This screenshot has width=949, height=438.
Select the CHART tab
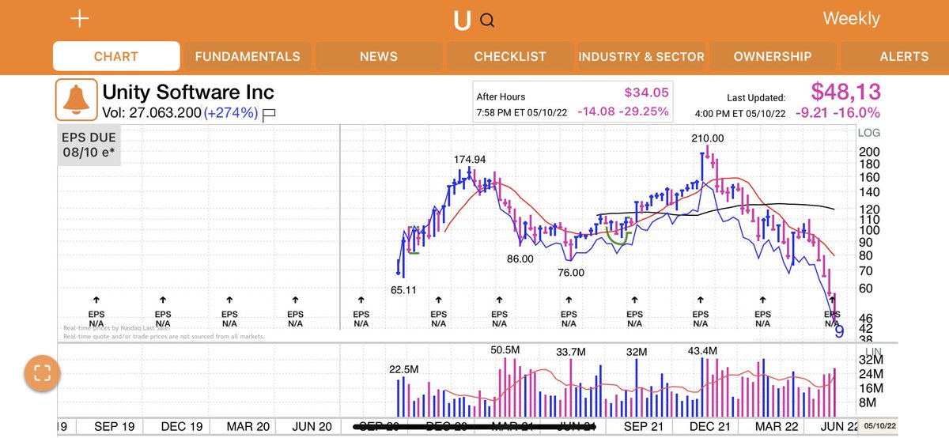[x=116, y=56]
